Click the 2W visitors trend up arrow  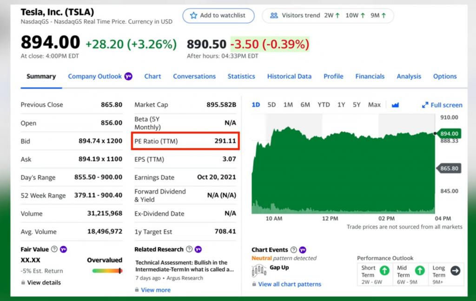[x=337, y=15]
